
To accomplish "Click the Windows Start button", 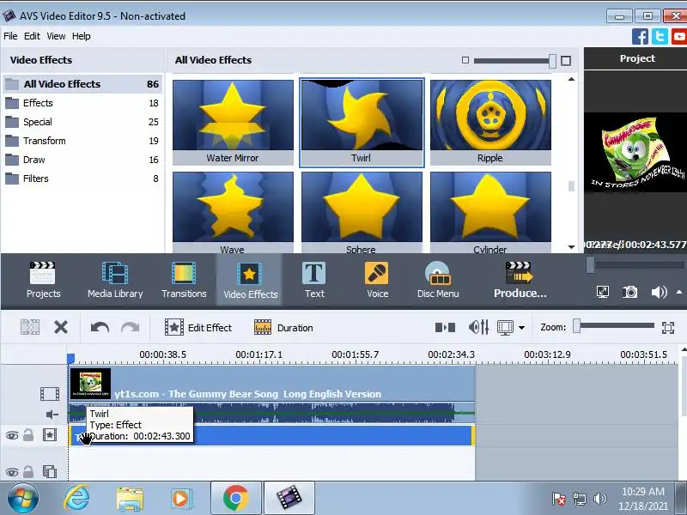I will (23, 499).
